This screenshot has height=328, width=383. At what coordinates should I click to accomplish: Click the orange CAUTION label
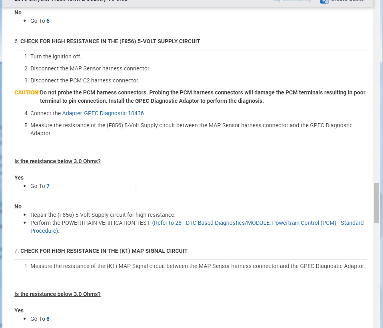click(x=27, y=93)
